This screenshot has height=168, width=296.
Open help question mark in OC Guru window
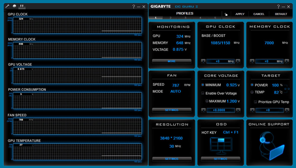click(x=278, y=7)
